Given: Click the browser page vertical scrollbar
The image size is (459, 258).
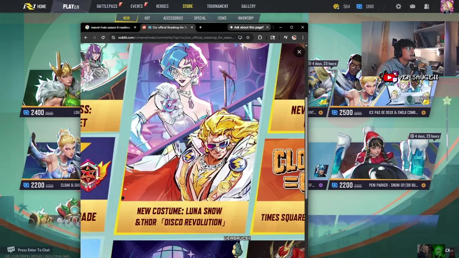Looking at the screenshot, I should point(306,149).
